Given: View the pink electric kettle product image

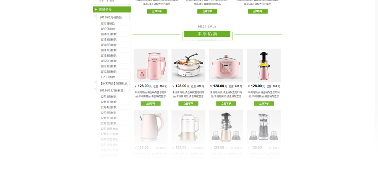Looking at the screenshot, I should tap(151, 127).
